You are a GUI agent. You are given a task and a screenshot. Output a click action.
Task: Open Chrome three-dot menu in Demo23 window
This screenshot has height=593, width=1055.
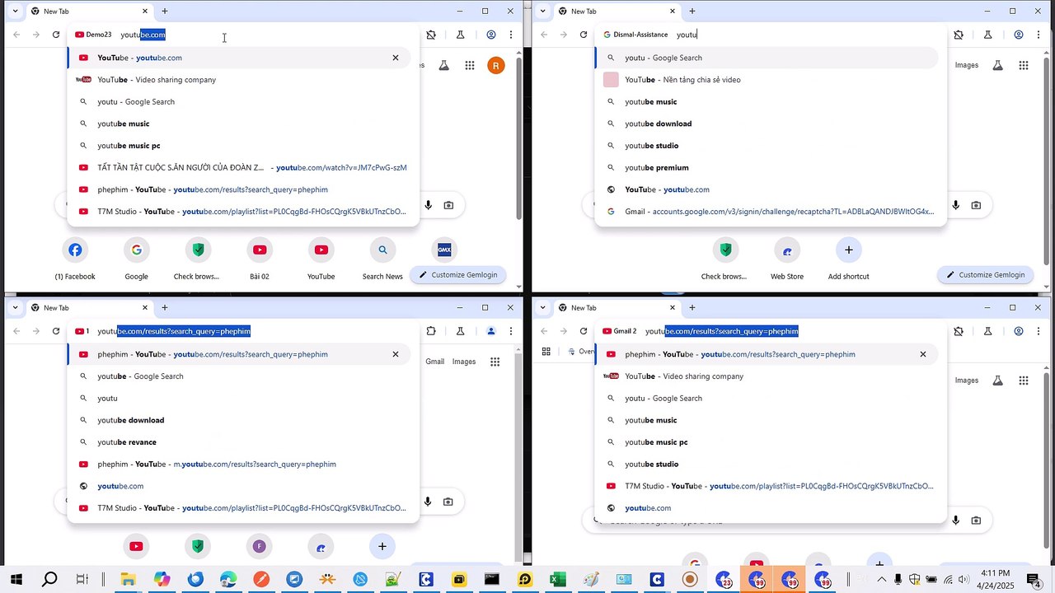511,35
